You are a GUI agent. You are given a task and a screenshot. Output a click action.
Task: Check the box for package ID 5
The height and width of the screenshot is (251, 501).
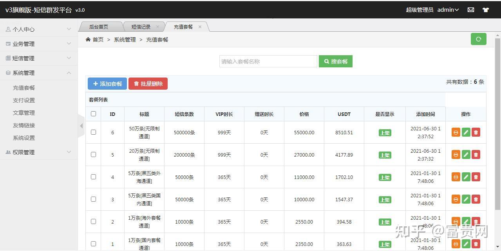point(93,154)
